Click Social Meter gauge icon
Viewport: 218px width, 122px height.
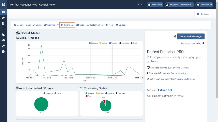point(18,33)
